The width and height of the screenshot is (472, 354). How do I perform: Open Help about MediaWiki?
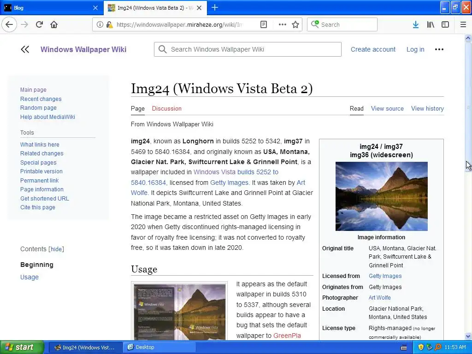pyautogui.click(x=47, y=117)
